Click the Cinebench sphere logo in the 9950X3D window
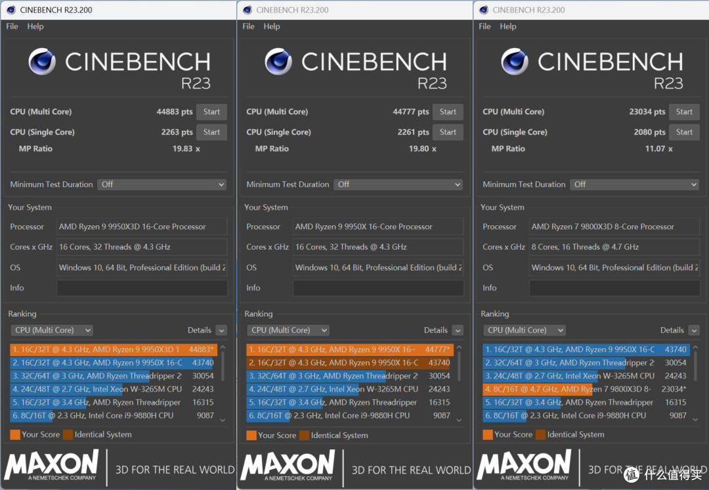This screenshot has height=490, width=709. point(42,62)
